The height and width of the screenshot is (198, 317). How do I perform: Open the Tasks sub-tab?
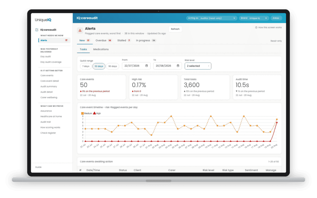[83, 49]
